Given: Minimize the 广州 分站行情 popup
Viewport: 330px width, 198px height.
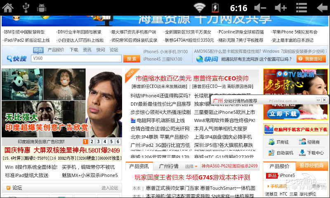Looking at the screenshot, I should 318,100.
